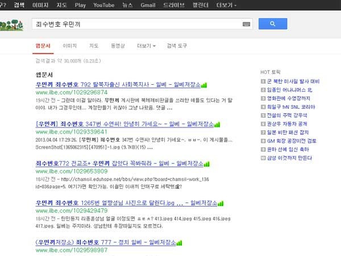Open 캘린더 in top navigation bar
The height and width of the screenshot is (256, 341).
(x=200, y=5)
